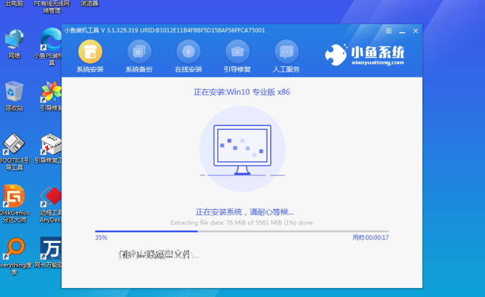Image resolution: width=485 pixels, height=297 pixels.
Task: Click the Extracting file data status line
Action: tap(241, 223)
